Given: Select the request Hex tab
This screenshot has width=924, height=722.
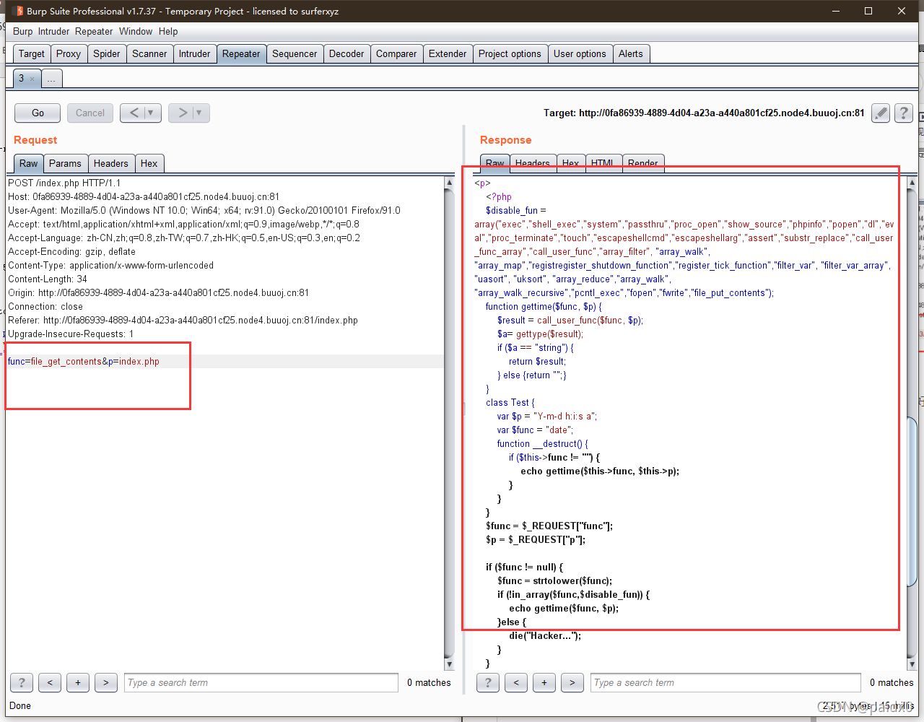Looking at the screenshot, I should pyautogui.click(x=149, y=163).
